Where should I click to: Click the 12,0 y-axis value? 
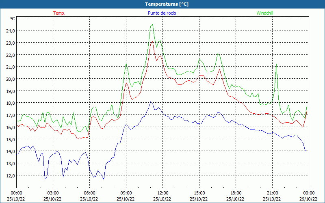click(x=11, y=176)
